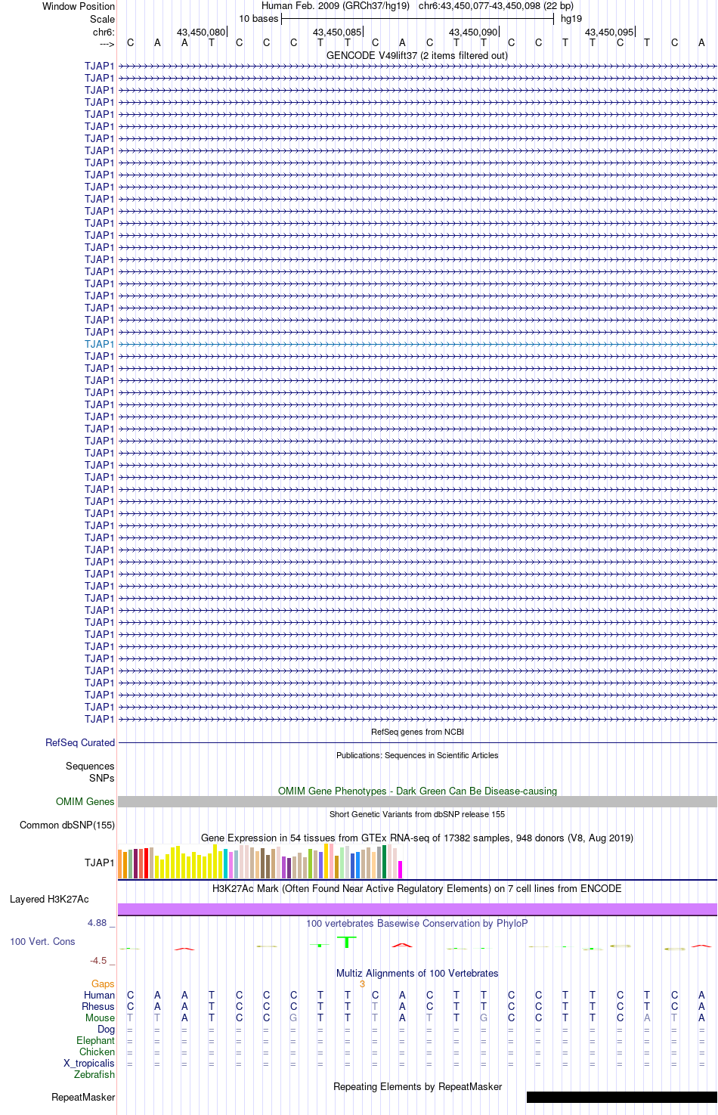Select the Elephant alignment row label
Image resolution: width=718 pixels, height=1115 pixels.
[x=95, y=1040]
